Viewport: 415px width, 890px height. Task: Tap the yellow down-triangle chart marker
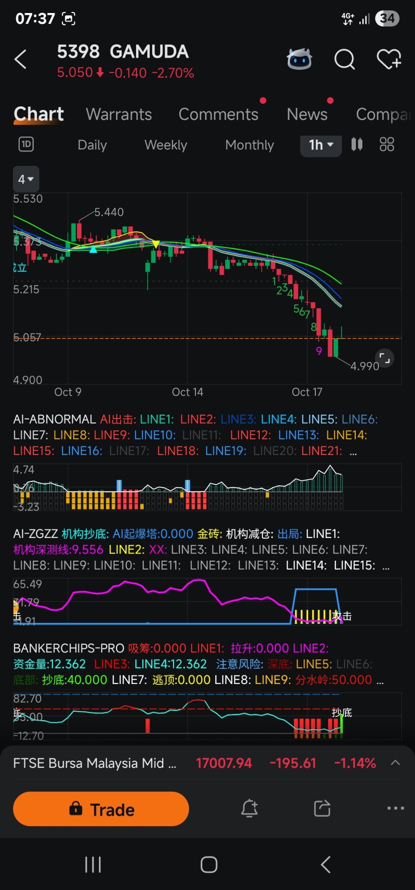[156, 244]
